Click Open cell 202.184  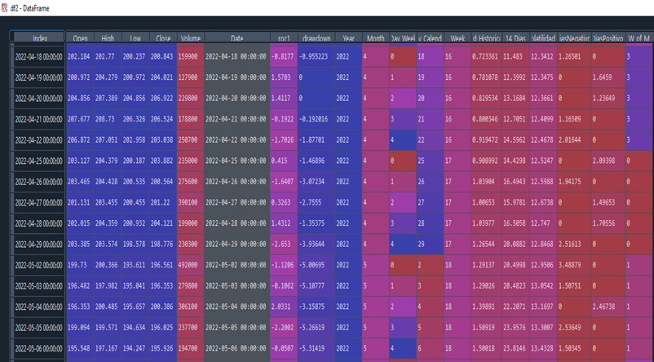coord(80,57)
